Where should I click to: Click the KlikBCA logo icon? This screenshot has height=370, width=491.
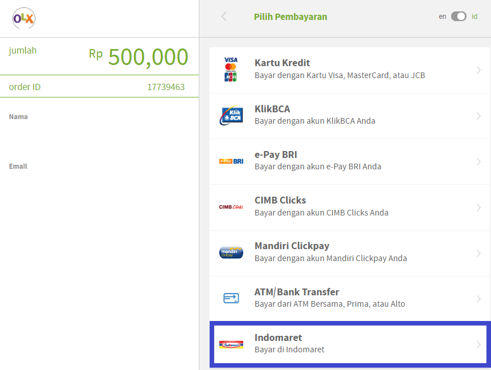[x=231, y=116]
